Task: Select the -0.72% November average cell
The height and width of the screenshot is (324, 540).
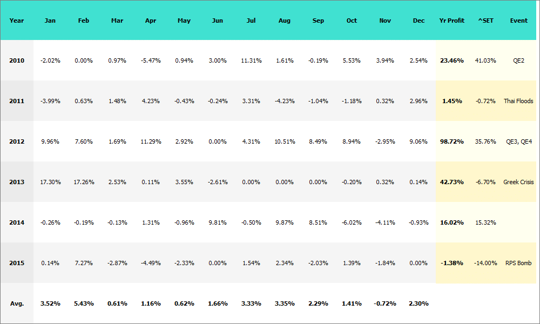Action: pos(385,303)
